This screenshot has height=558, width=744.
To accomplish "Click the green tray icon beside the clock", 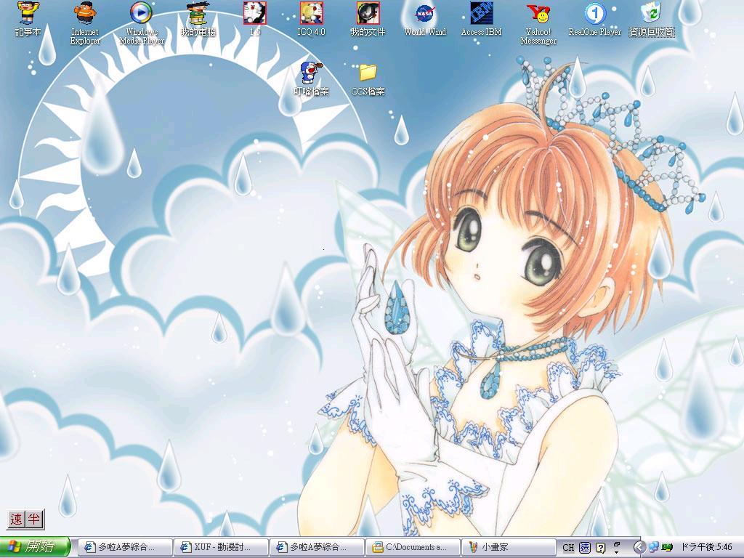I will coord(668,548).
